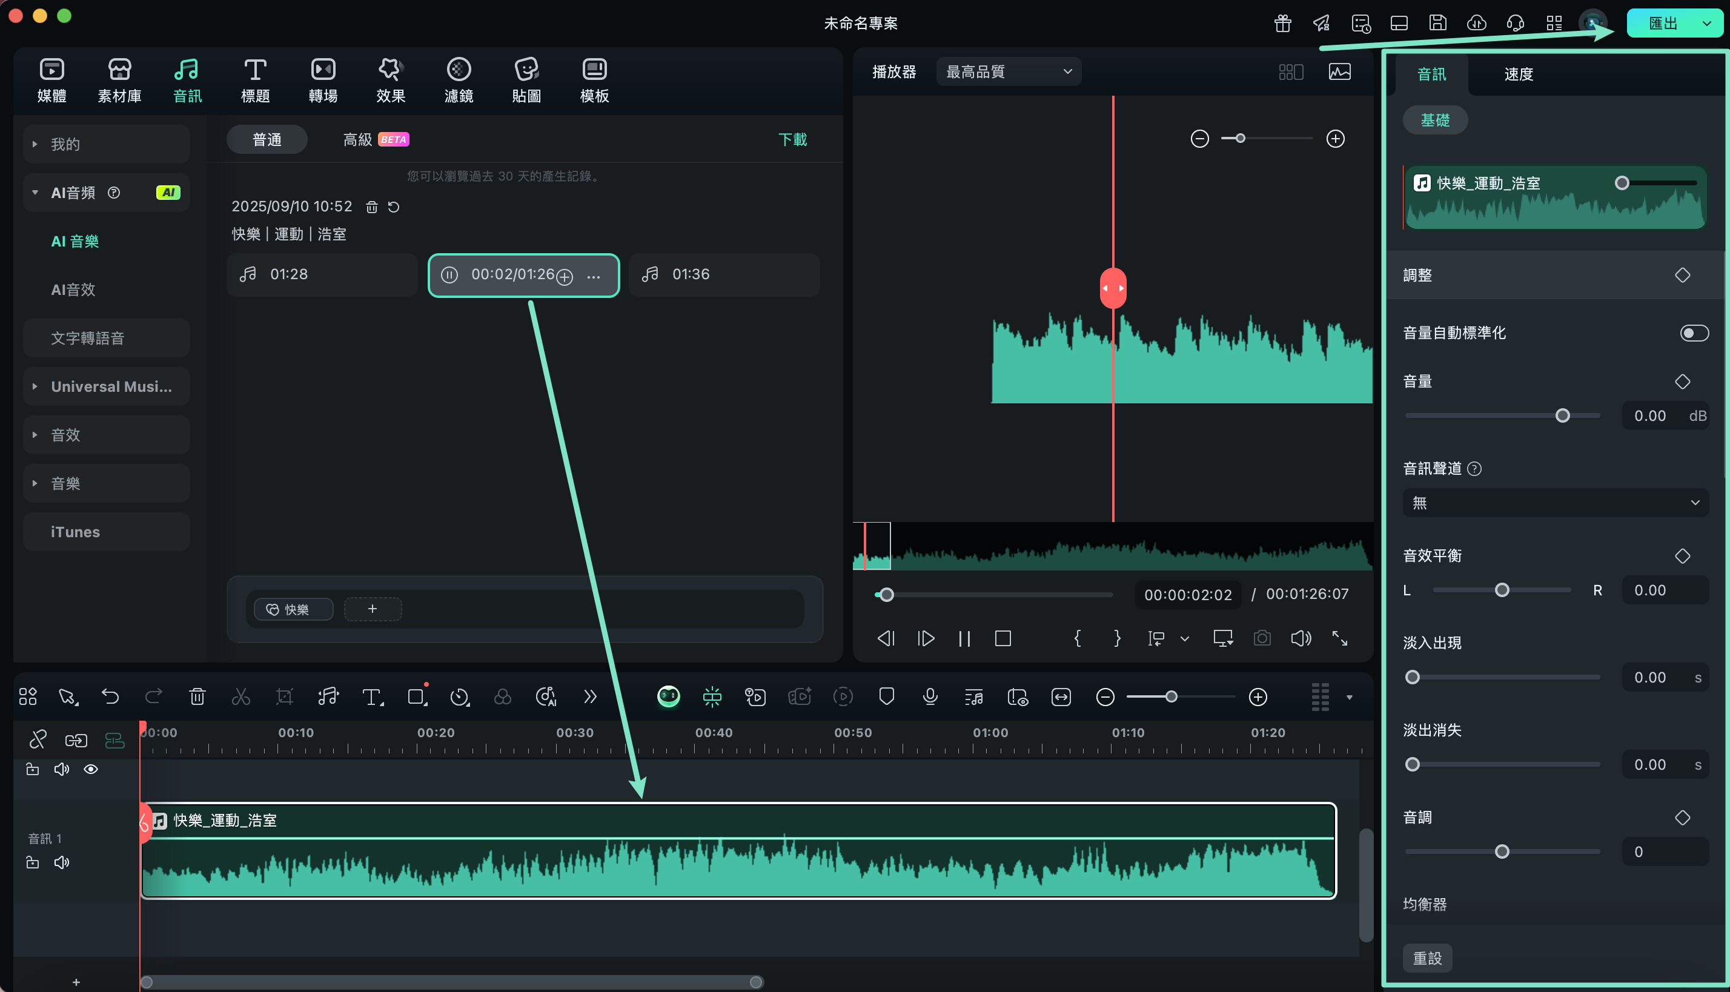Open the 標題 titles panel
This screenshot has width=1730, height=992.
point(255,81)
